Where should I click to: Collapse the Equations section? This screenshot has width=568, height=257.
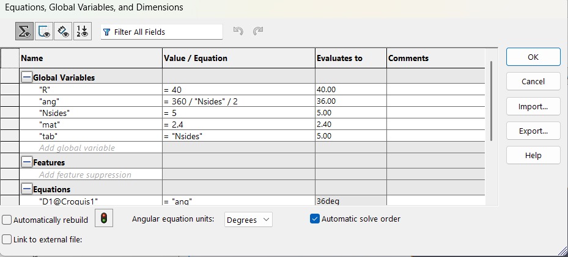(26, 189)
